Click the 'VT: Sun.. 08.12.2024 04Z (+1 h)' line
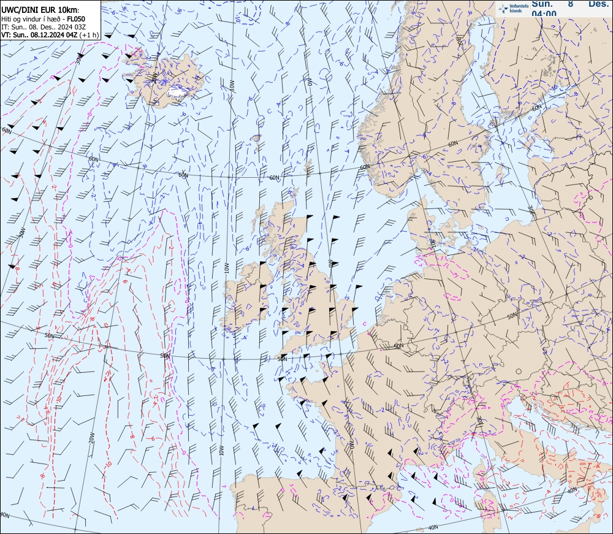 point(50,35)
